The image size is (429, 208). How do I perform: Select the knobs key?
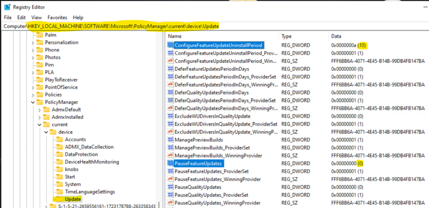pyautogui.click(x=72, y=169)
